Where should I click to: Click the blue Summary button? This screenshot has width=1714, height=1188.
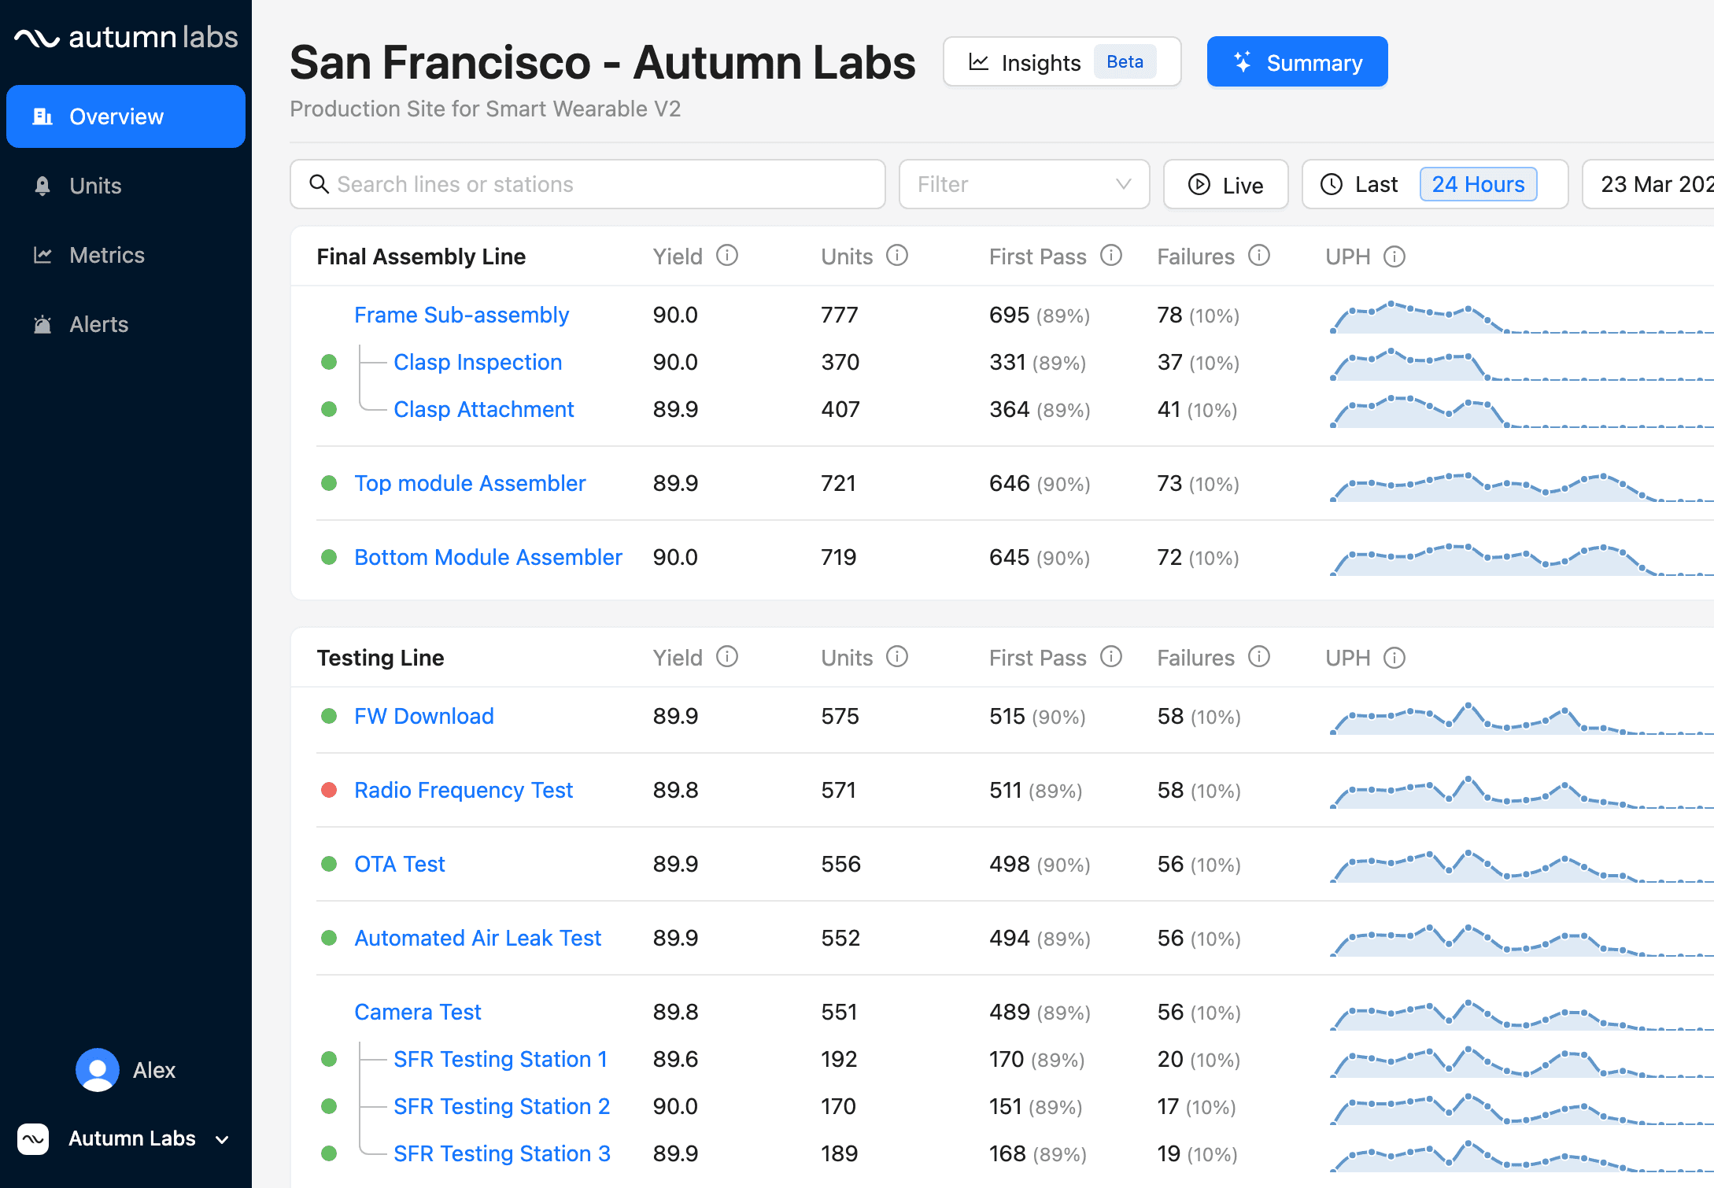tap(1297, 62)
